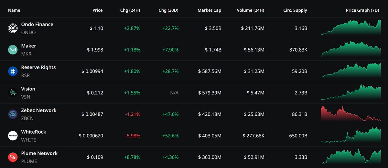
Task: Click the RSR ticker symbol
Action: coord(26,75)
